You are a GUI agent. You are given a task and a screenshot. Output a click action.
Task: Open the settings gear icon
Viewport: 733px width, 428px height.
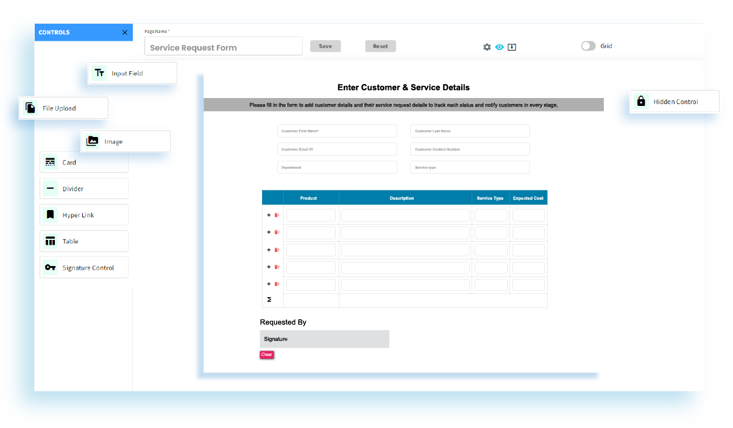pyautogui.click(x=486, y=46)
